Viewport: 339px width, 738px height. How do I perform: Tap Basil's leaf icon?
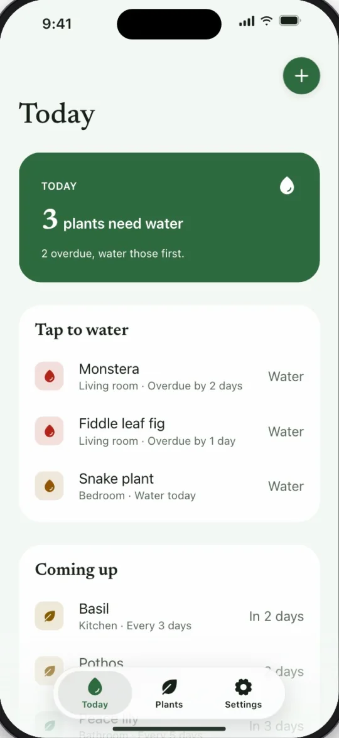(x=50, y=616)
